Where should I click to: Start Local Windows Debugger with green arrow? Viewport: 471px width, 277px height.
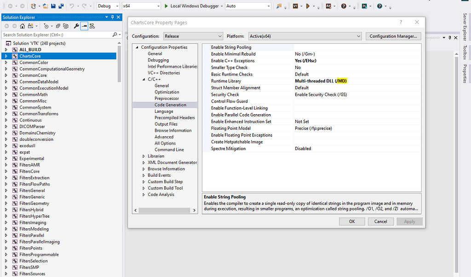[167, 6]
